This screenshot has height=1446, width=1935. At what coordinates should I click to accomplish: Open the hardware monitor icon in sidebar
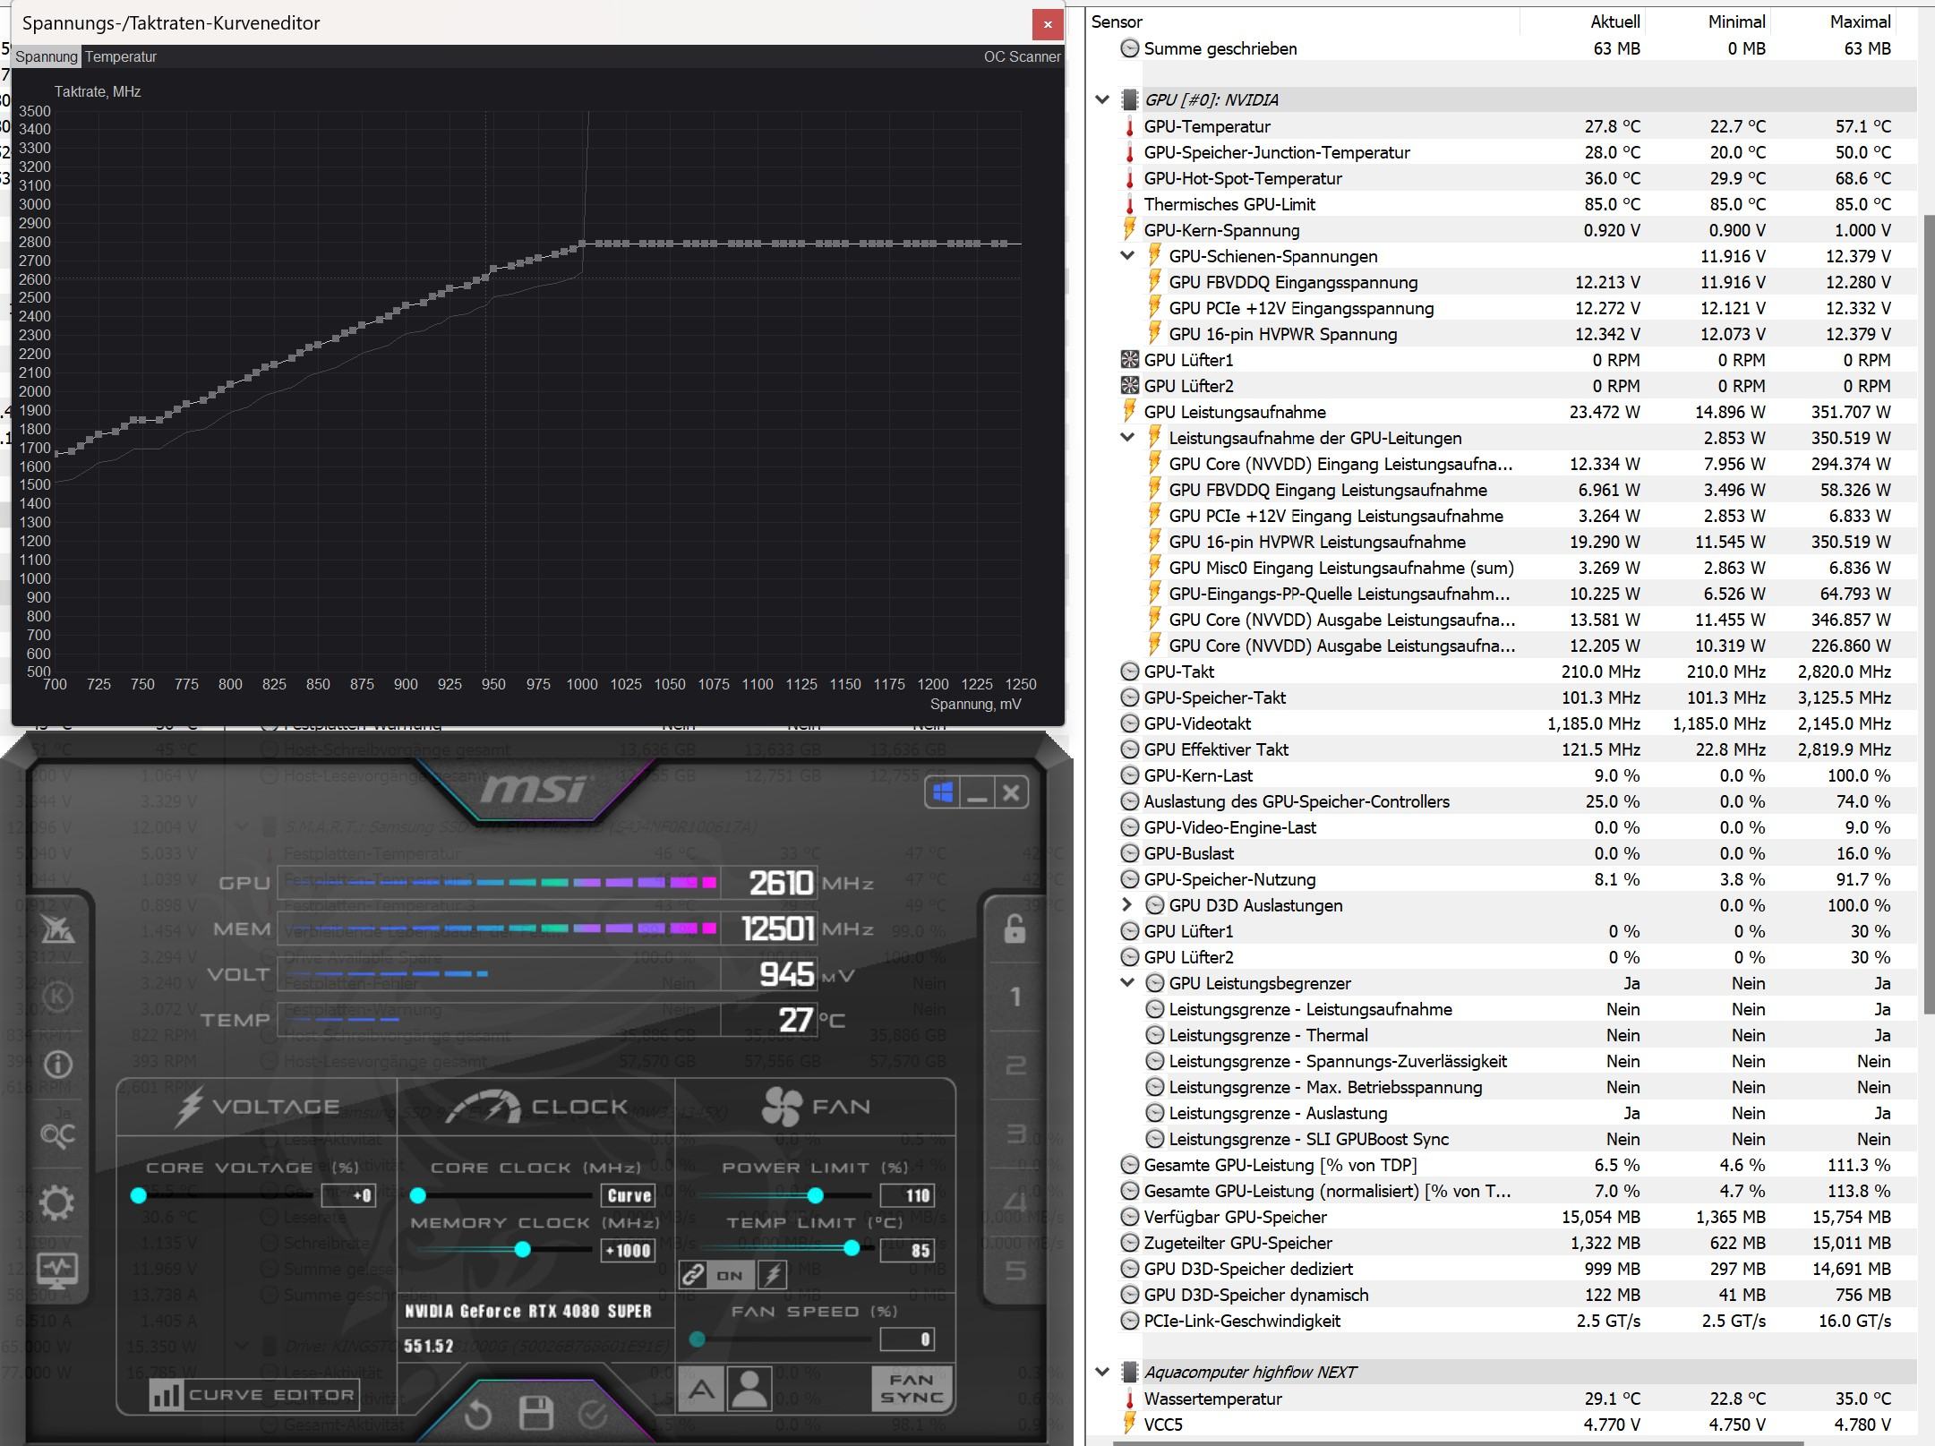click(57, 1270)
